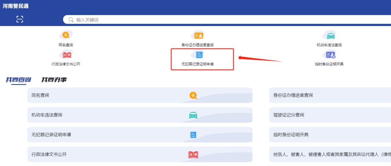The height and width of the screenshot is (166, 391).
Task: Switch to the 我要办事 tab
Action: [54, 80]
